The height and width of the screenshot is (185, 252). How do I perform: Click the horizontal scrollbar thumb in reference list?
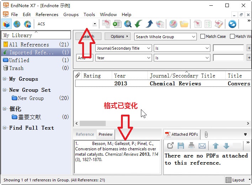93,123
